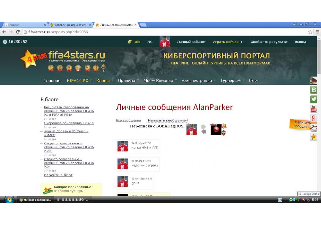Open the 111111111111.JPG taskbar item

73,200
